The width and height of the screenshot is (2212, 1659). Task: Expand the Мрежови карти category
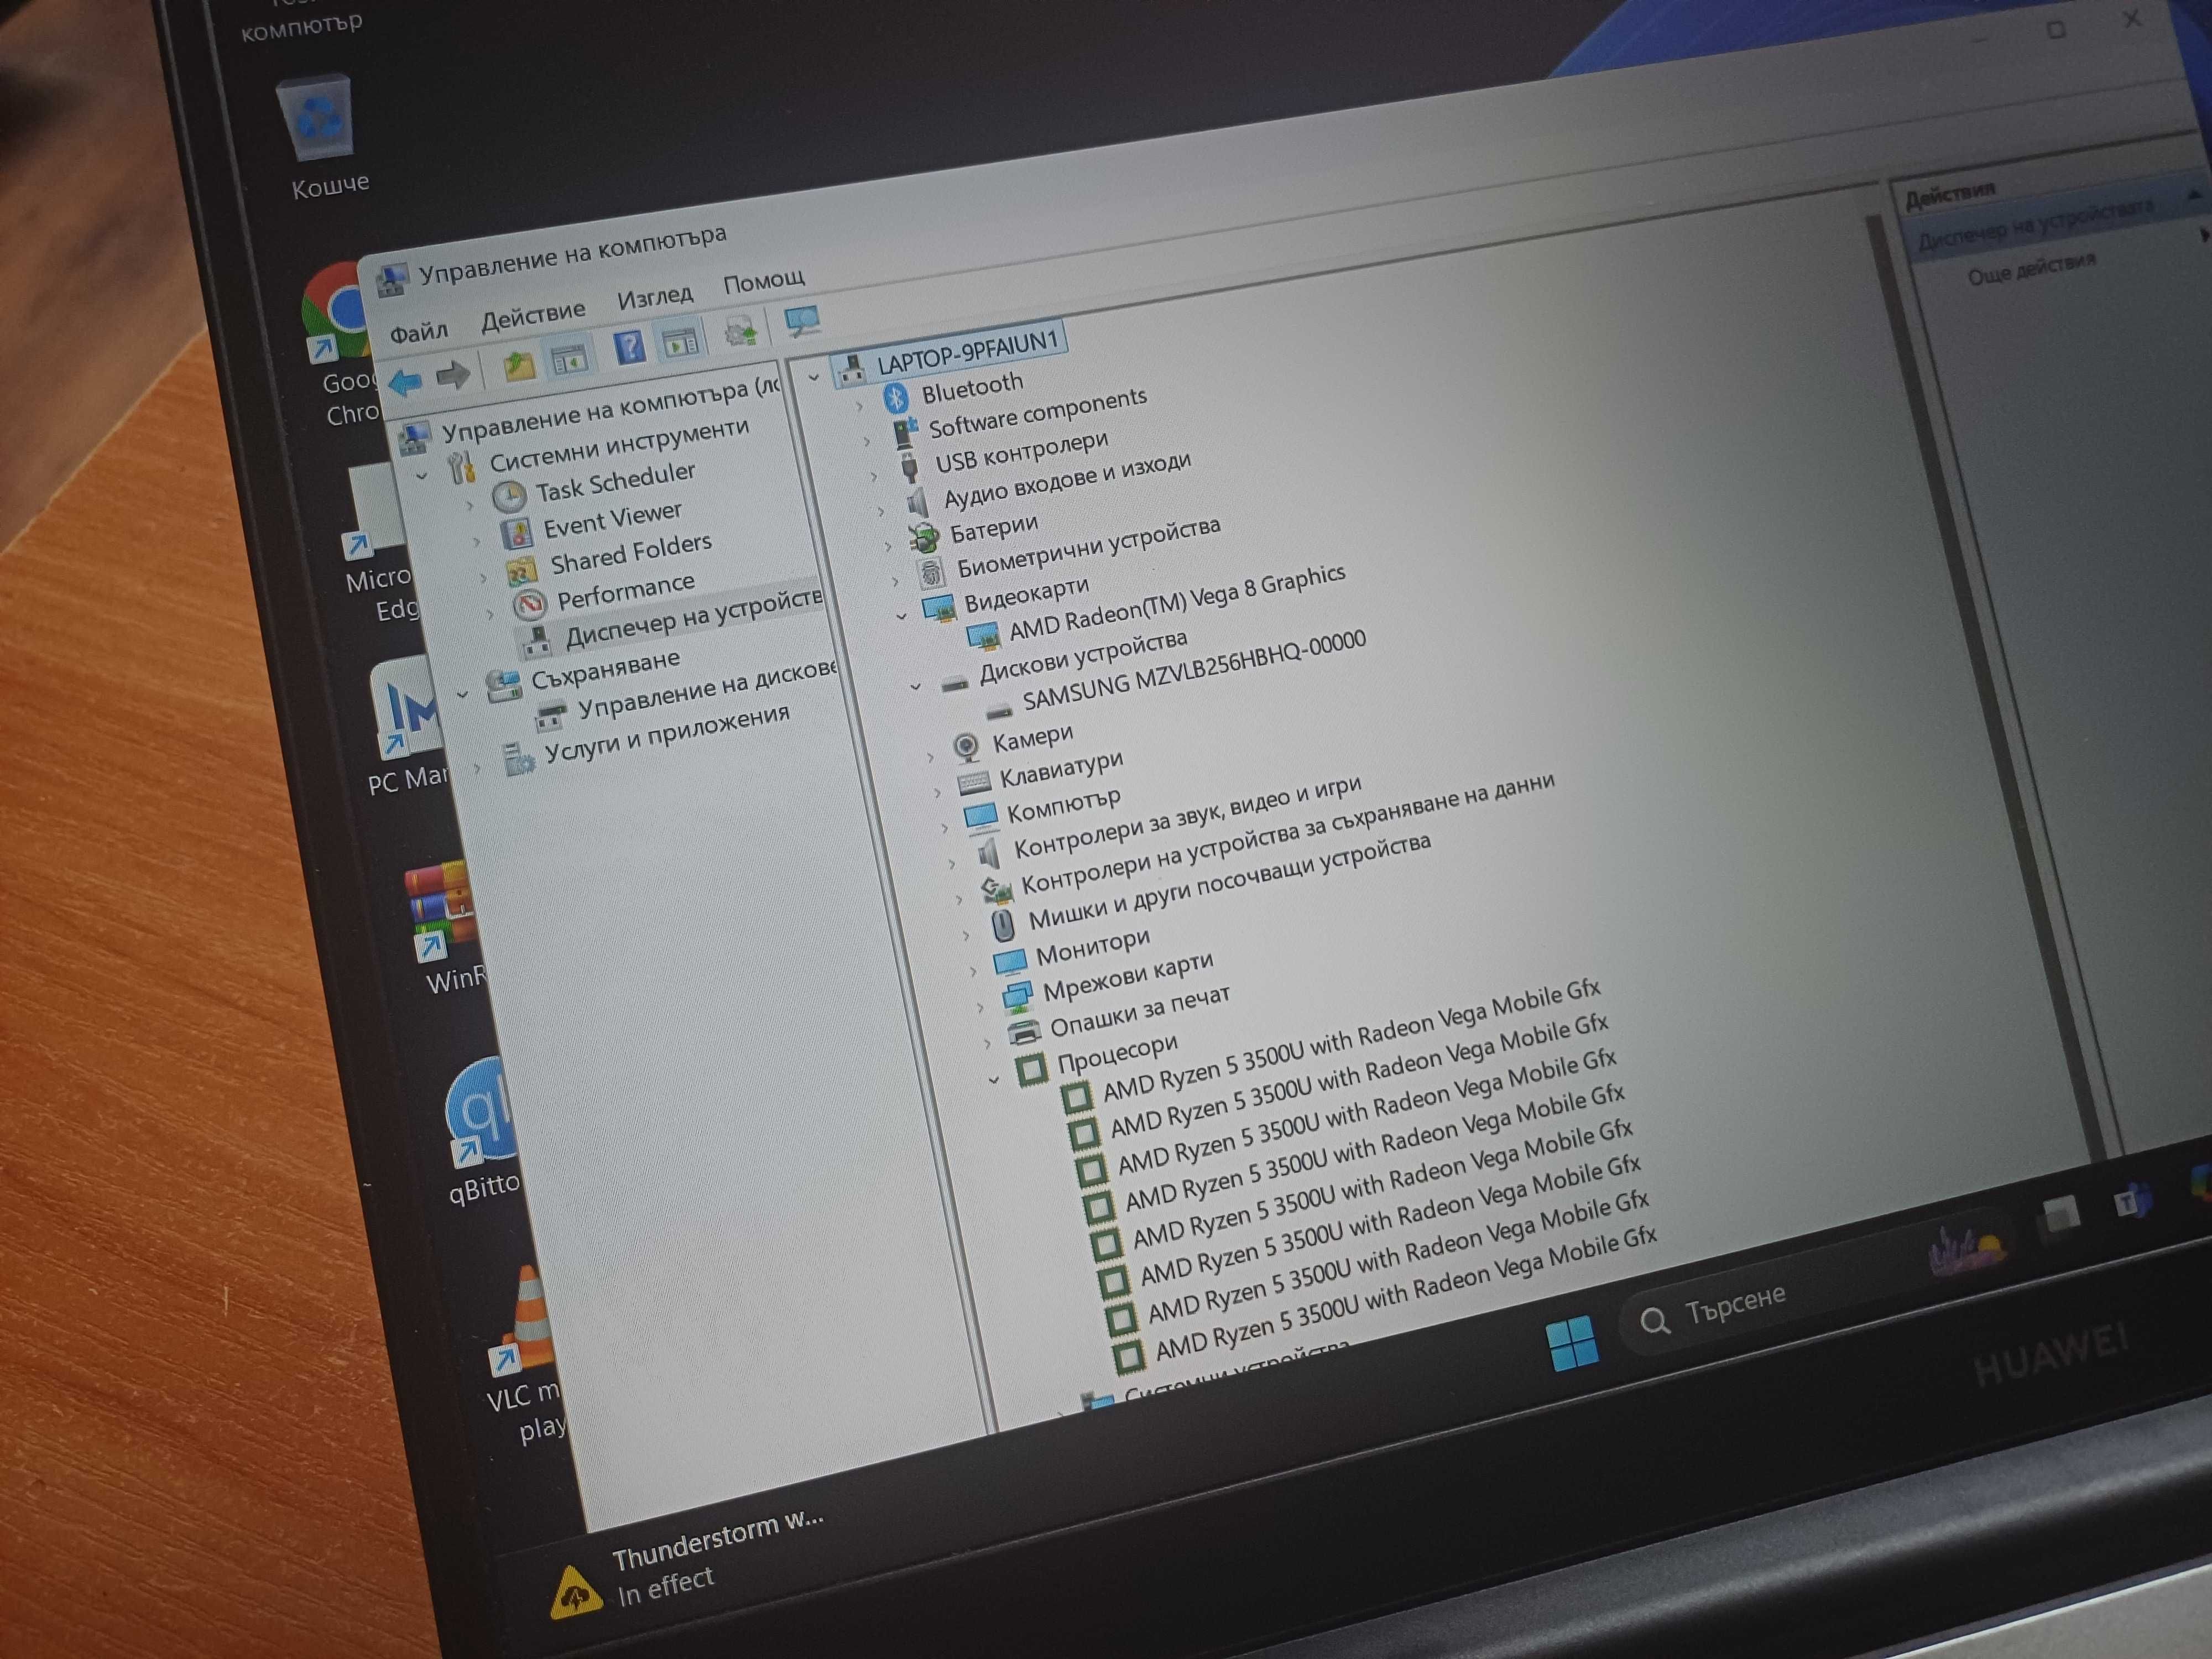coord(980,1007)
